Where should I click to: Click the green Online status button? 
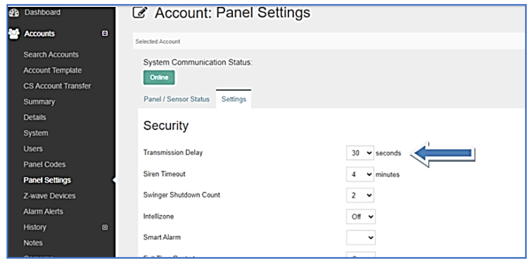point(159,77)
